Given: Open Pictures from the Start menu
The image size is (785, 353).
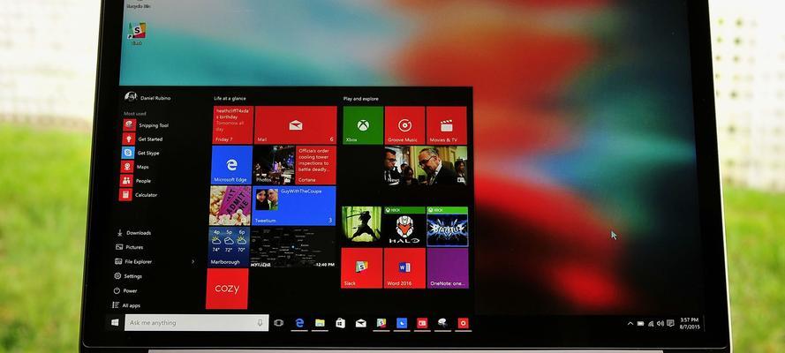Looking at the screenshot, I should coord(129,247).
